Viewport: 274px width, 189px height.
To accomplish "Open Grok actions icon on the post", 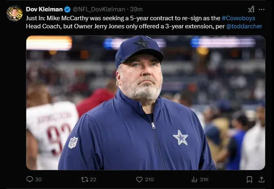I will [251, 9].
